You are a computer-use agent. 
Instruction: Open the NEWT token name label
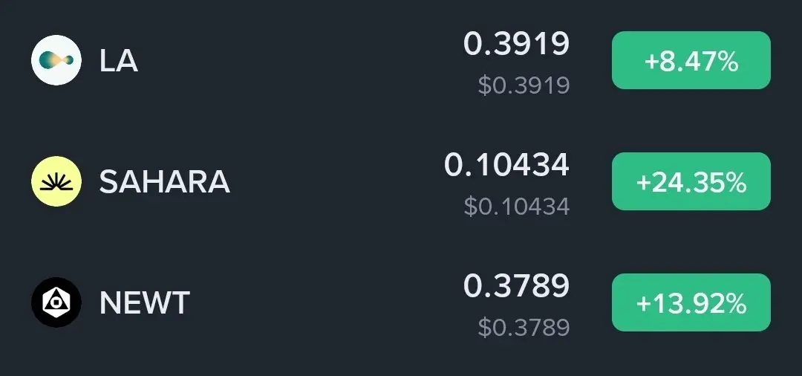click(x=145, y=303)
